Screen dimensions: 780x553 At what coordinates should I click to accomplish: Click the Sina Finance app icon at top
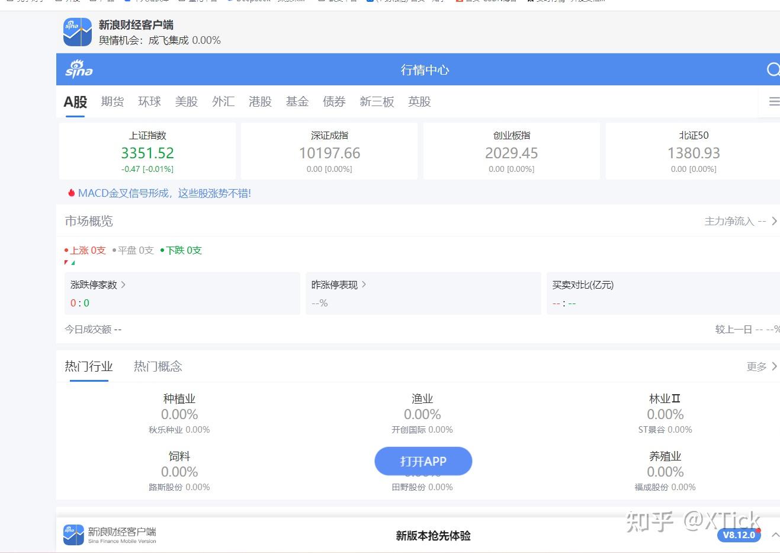click(78, 32)
